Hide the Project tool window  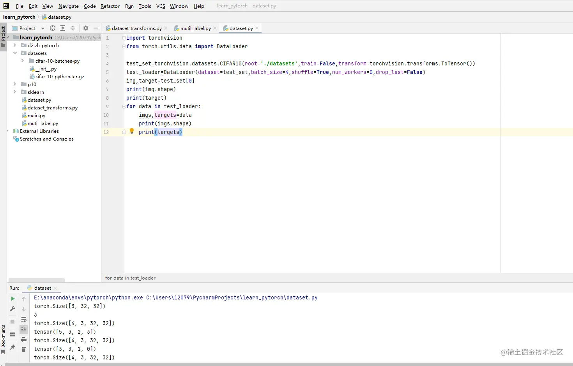(96, 28)
